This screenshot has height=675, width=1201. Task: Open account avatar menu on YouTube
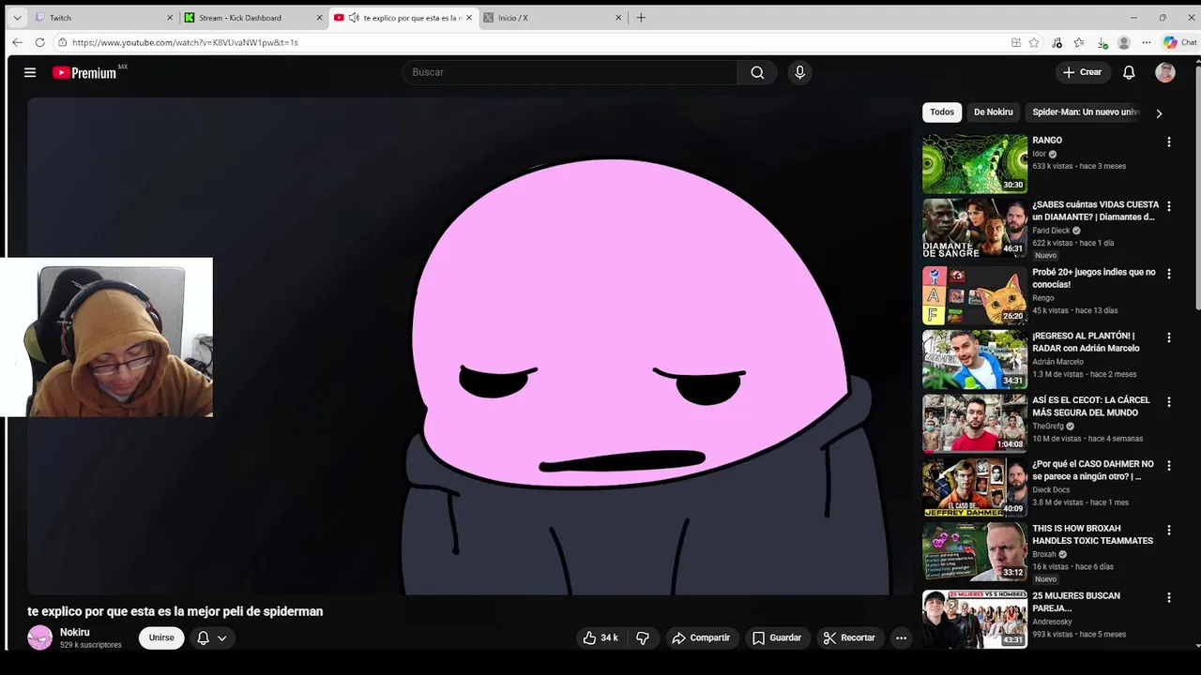coord(1165,72)
